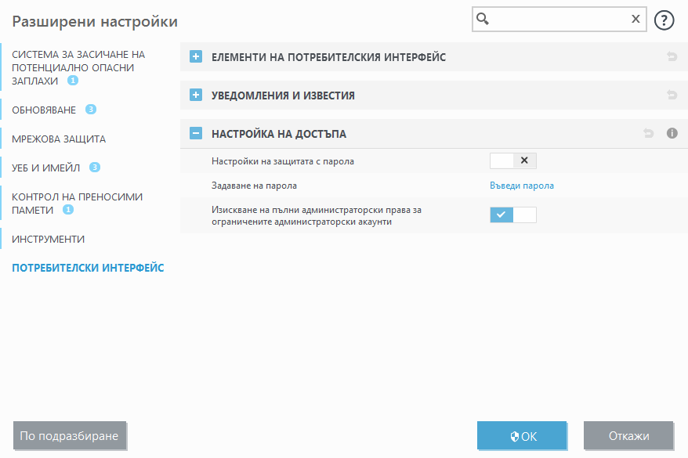Screen dimensions: 688x458
Task: Open the help (?) icon
Action: 664,20
